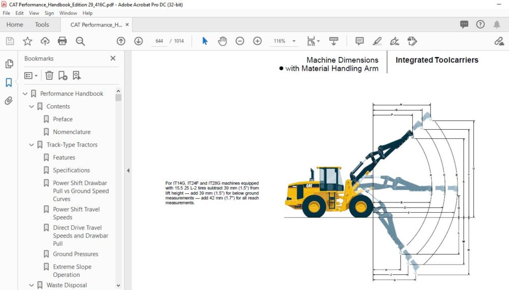Open Help question mark icon
Viewport: 509px width, 290px height.
(480, 24)
